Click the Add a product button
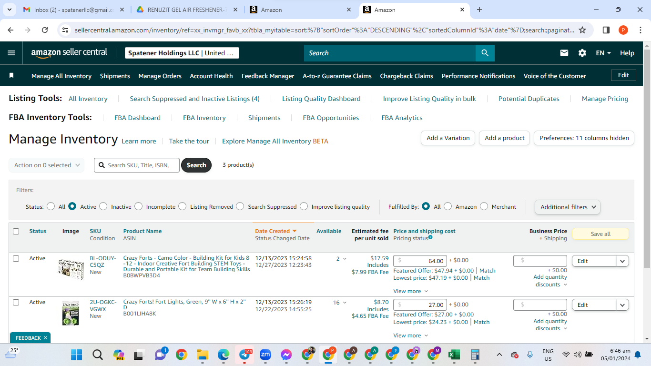The image size is (651, 366). pos(505,138)
